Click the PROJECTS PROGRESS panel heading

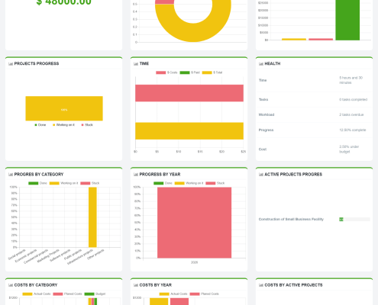coord(37,63)
